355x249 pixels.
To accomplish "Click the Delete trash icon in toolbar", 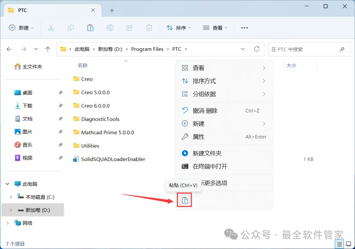I will click(x=149, y=28).
